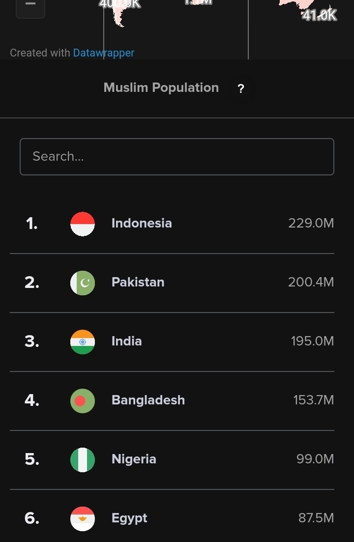Open the Bangladesh list entry

[172, 401]
